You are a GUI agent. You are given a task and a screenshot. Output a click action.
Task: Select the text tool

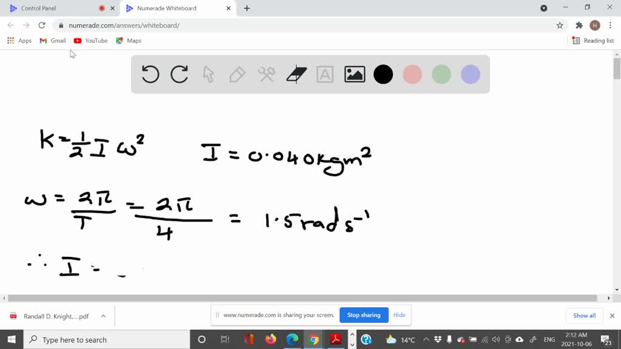(x=325, y=75)
